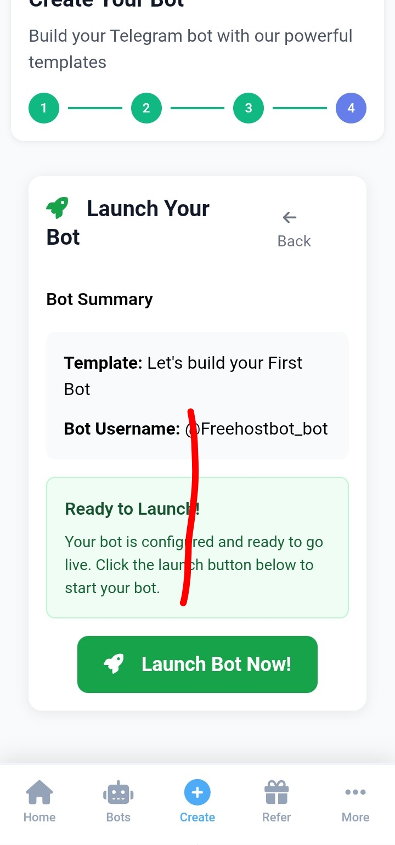Switch to the Home tab label

39,817
